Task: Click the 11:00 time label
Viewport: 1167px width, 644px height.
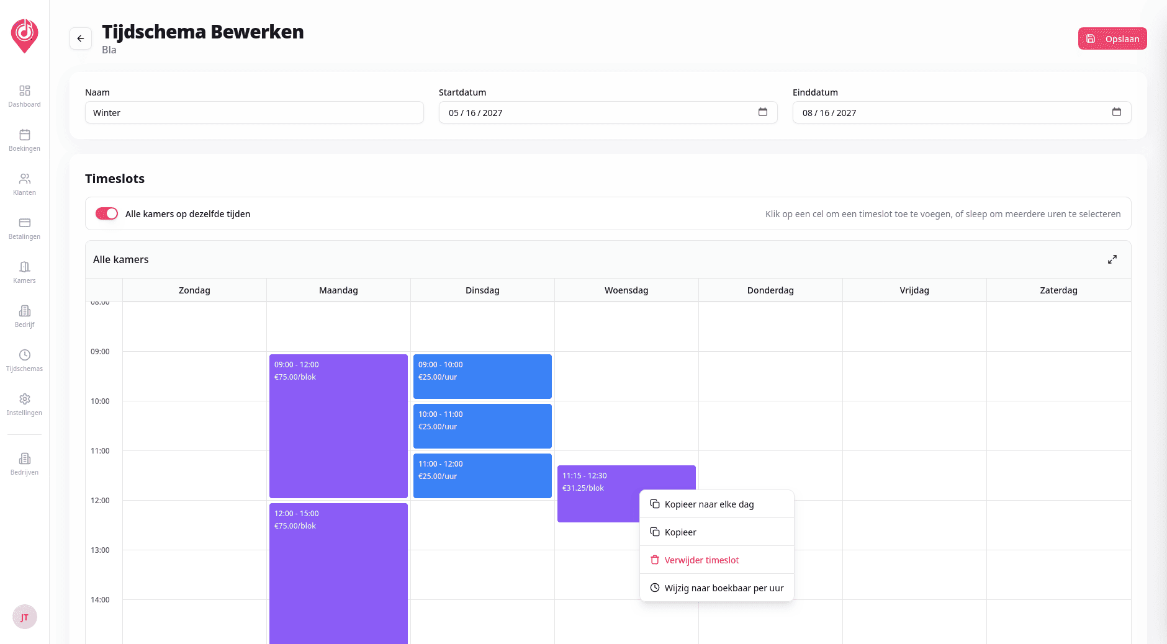Action: (100, 450)
